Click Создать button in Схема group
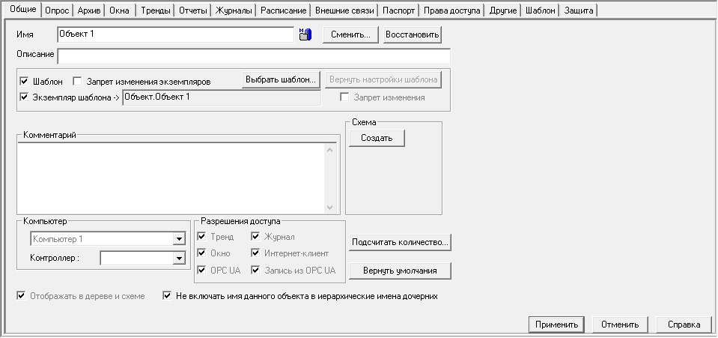 click(377, 138)
